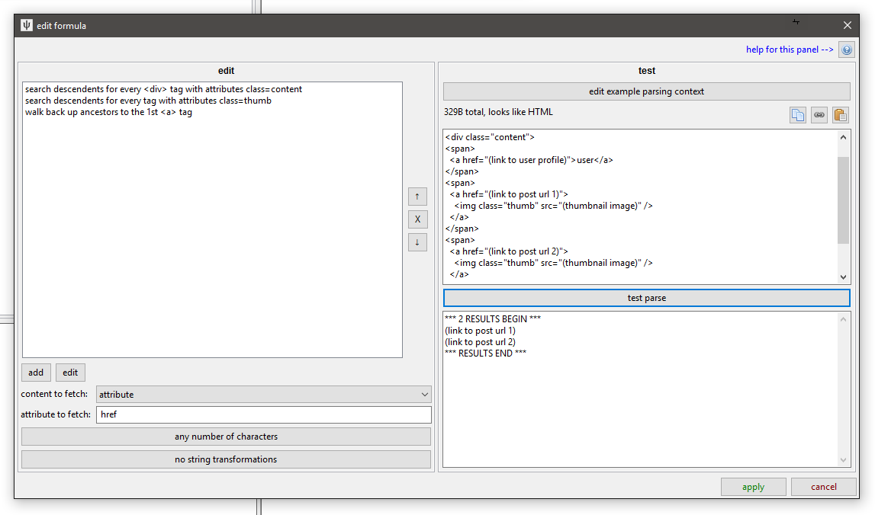Click the example HTML scrollbar thumb
Image resolution: width=875 pixels, height=515 pixels.
coord(843,200)
